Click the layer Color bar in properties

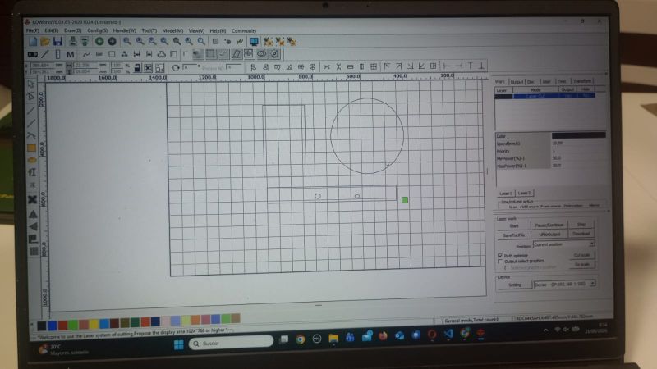pyautogui.click(x=578, y=135)
